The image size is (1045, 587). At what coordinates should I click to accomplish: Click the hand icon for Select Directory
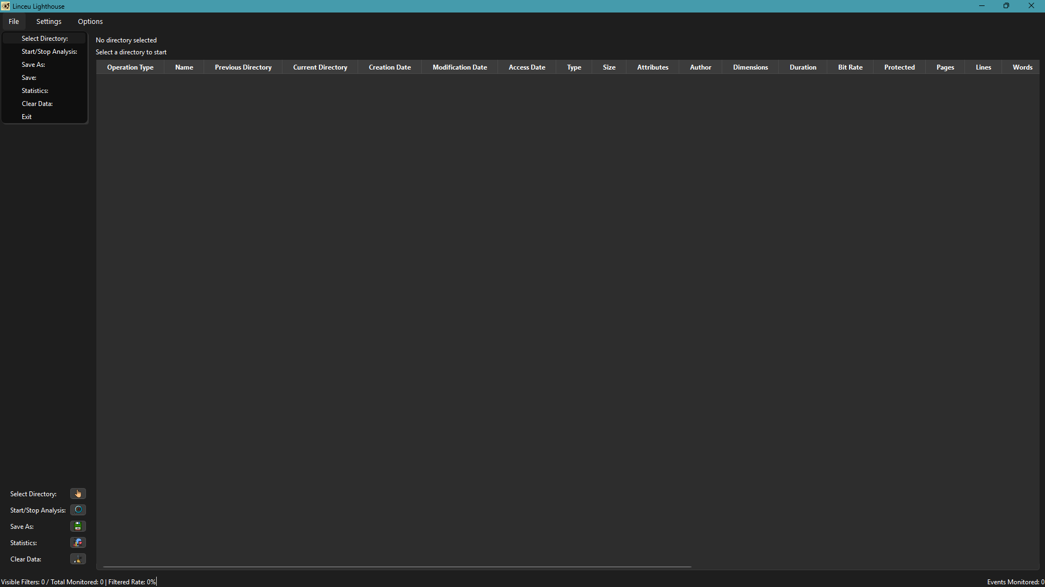[78, 494]
